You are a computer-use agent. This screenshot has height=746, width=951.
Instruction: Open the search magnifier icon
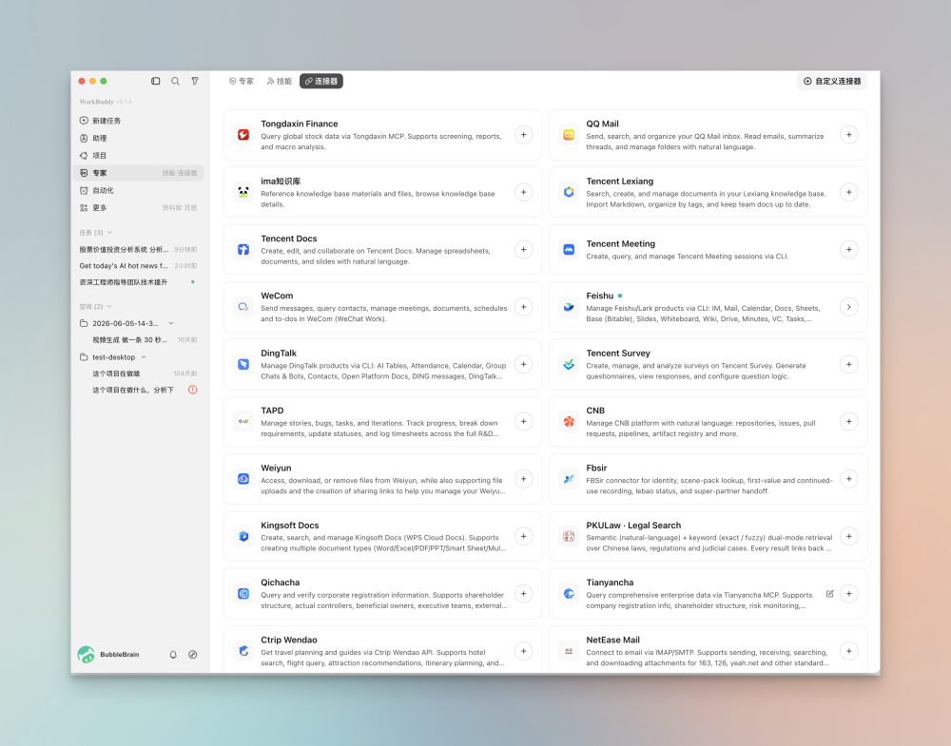coord(175,81)
